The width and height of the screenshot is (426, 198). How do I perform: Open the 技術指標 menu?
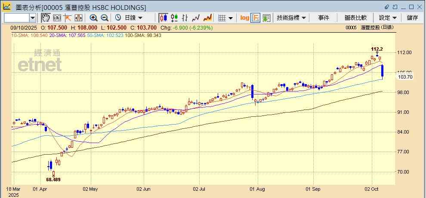tap(291, 18)
